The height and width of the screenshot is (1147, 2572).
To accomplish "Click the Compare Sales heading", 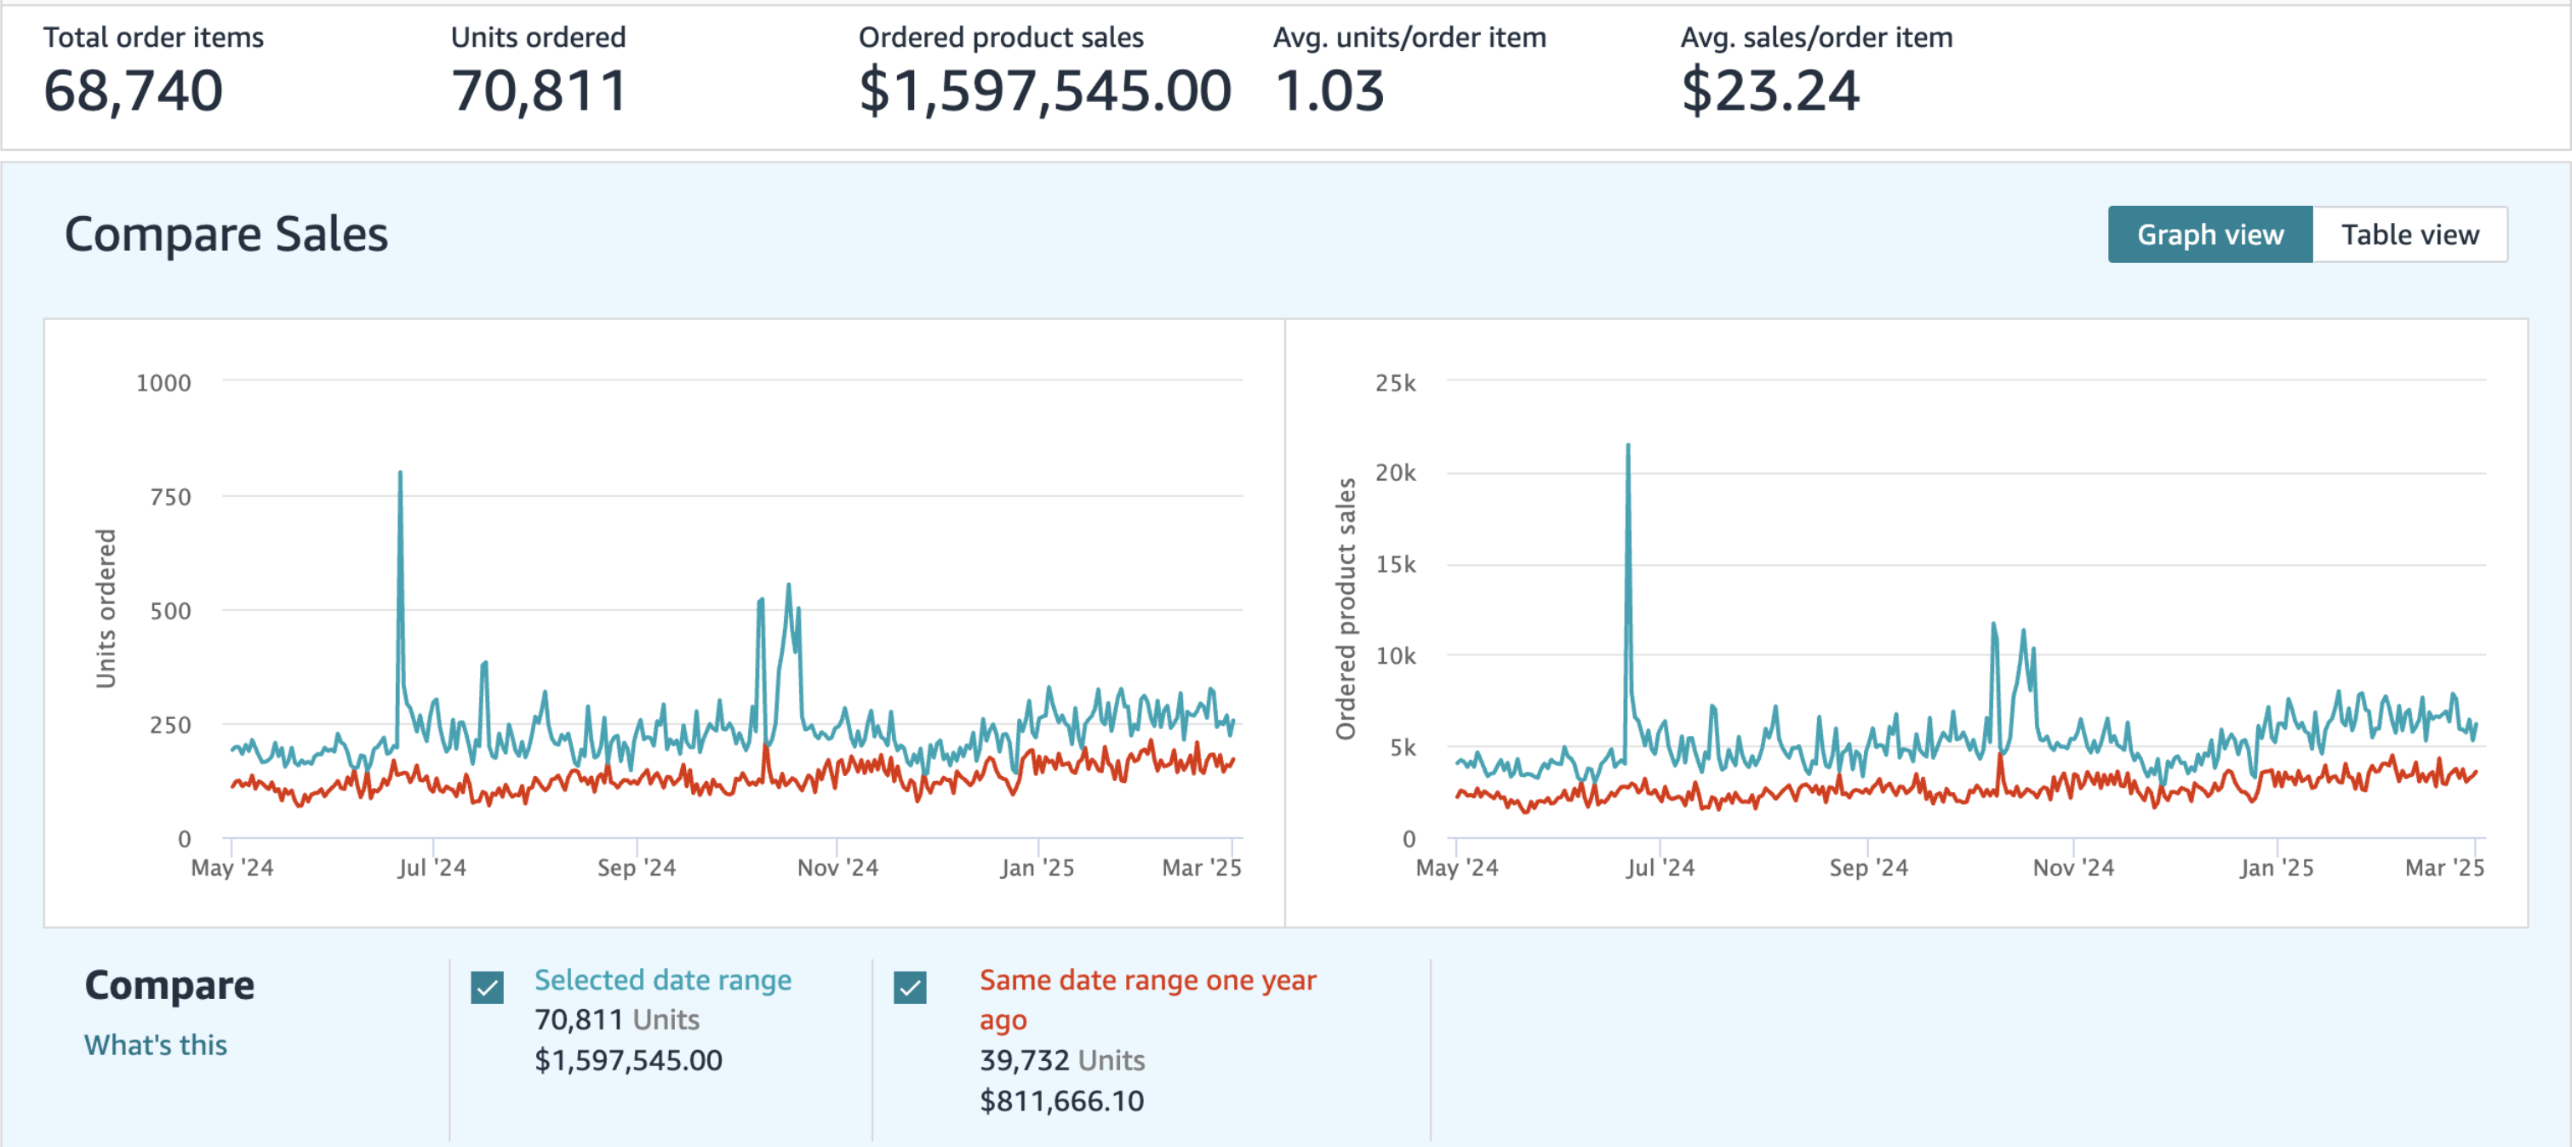I will (x=226, y=235).
